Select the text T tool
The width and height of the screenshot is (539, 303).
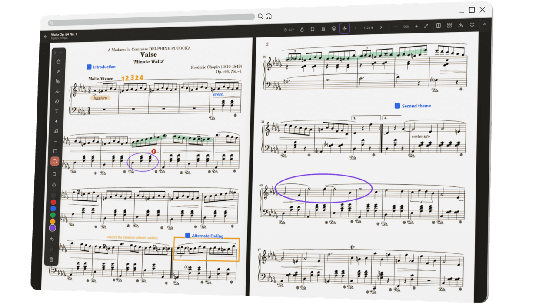pyautogui.click(x=57, y=111)
